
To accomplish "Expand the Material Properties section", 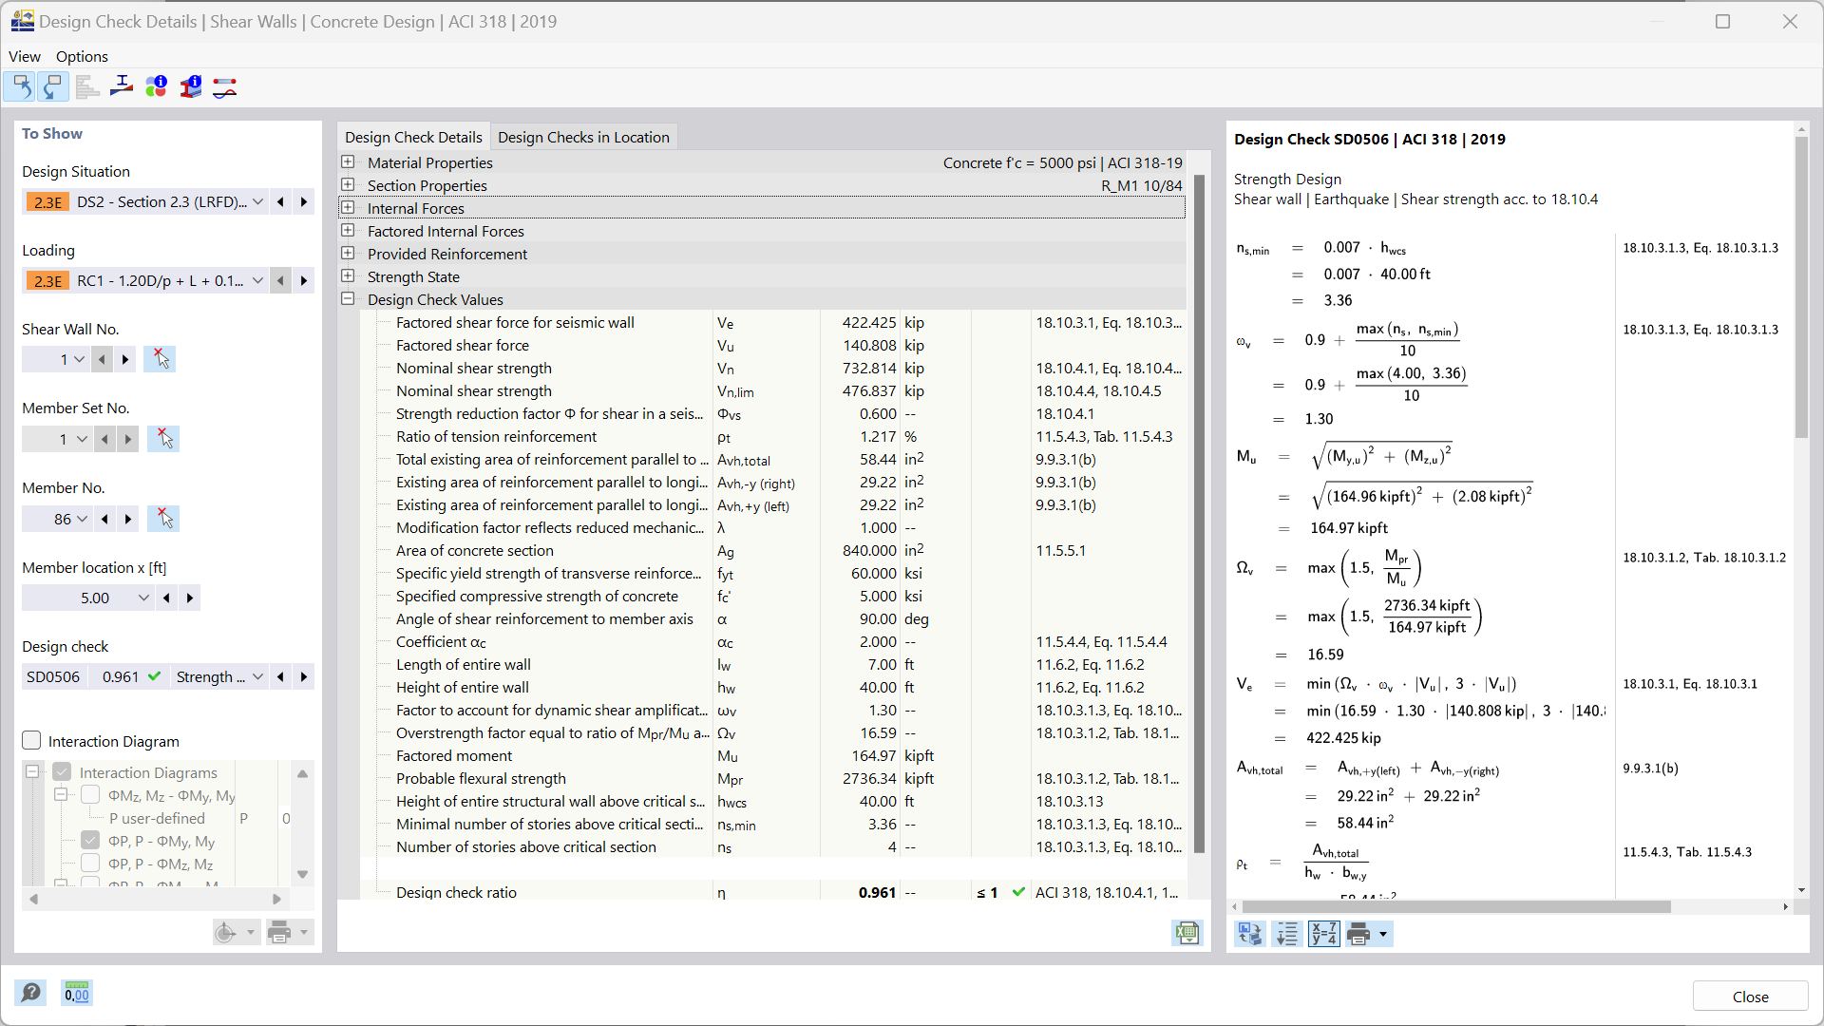I will click(x=349, y=161).
